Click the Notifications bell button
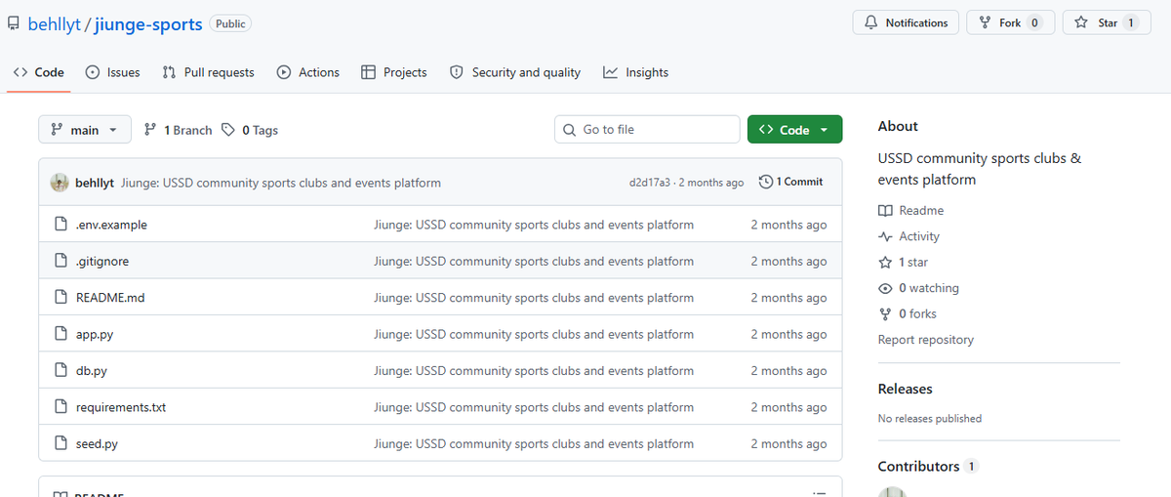Screen dimensions: 1171x497 click(906, 22)
